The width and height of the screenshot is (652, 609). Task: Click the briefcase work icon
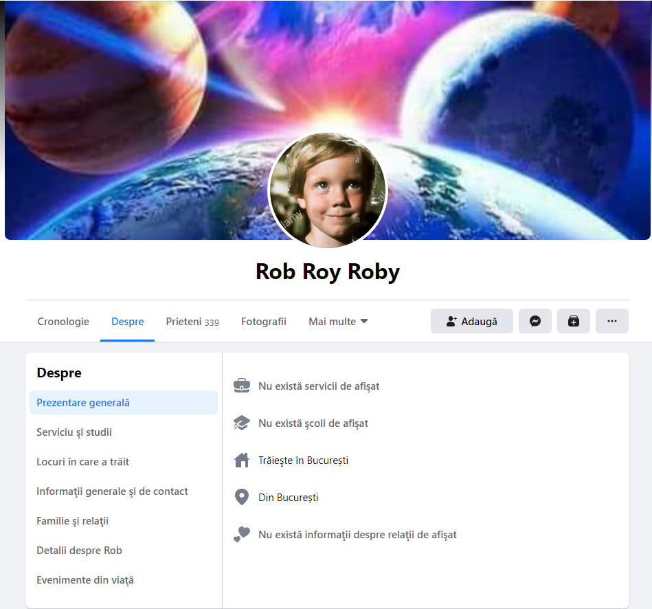[x=242, y=386]
